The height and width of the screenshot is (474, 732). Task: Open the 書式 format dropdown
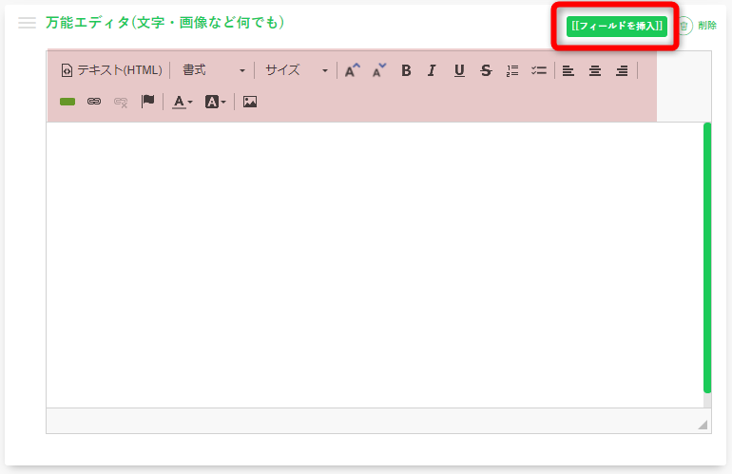tap(214, 70)
